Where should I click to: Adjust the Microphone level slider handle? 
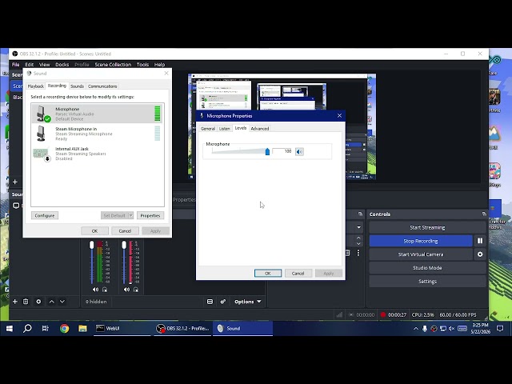point(267,151)
